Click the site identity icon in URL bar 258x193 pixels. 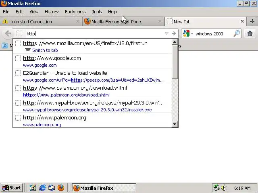pyautogui.click(x=19, y=34)
